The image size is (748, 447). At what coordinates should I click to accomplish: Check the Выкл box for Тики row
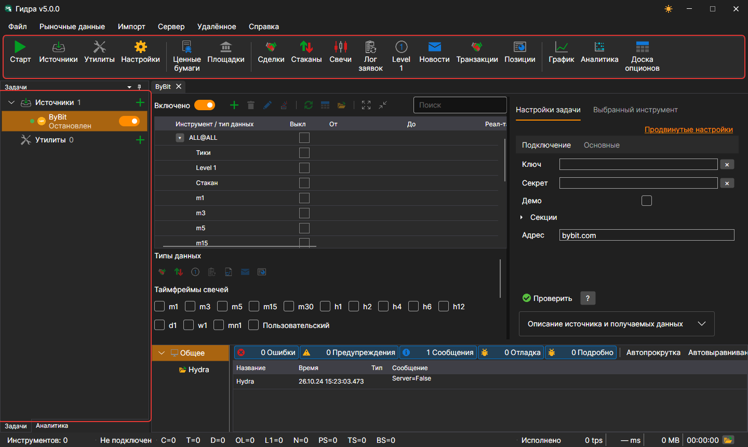coord(304,153)
